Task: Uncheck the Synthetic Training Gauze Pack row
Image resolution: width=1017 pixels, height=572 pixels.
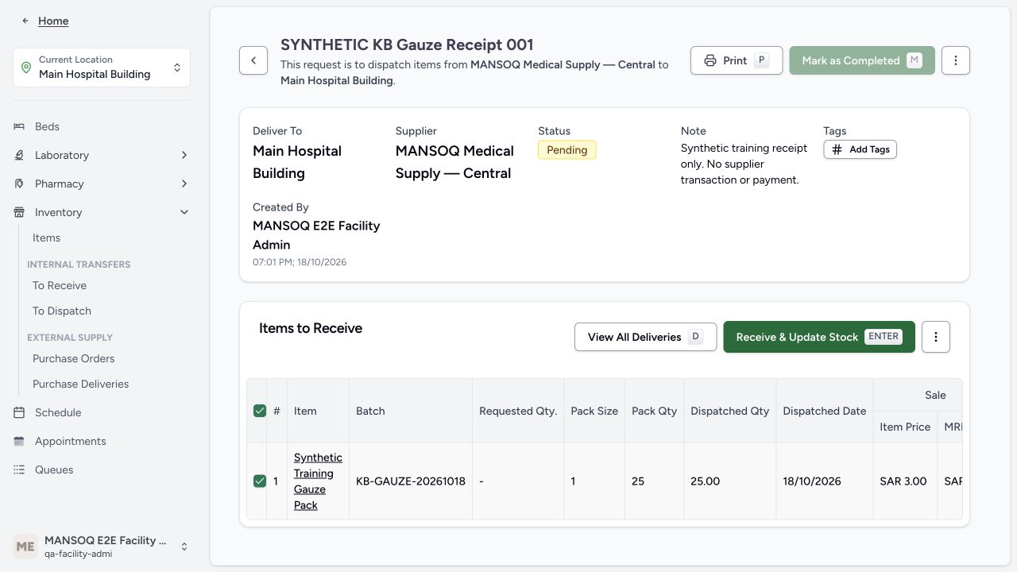Action: point(259,481)
